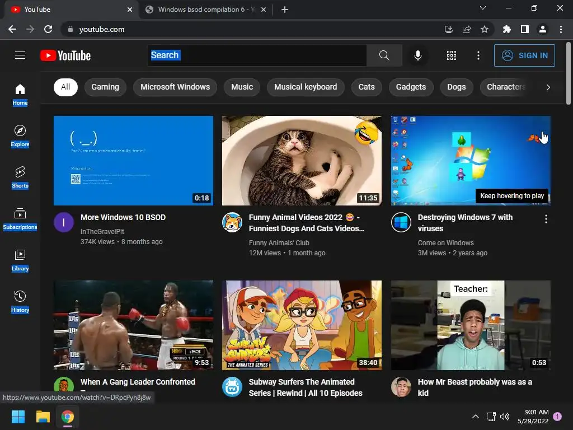Open Funny Animals' Club channel name
Image resolution: width=573 pixels, height=430 pixels.
click(x=279, y=243)
